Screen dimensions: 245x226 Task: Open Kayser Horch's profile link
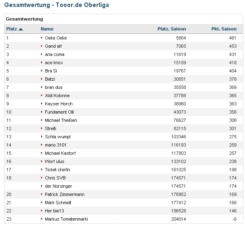click(59, 104)
